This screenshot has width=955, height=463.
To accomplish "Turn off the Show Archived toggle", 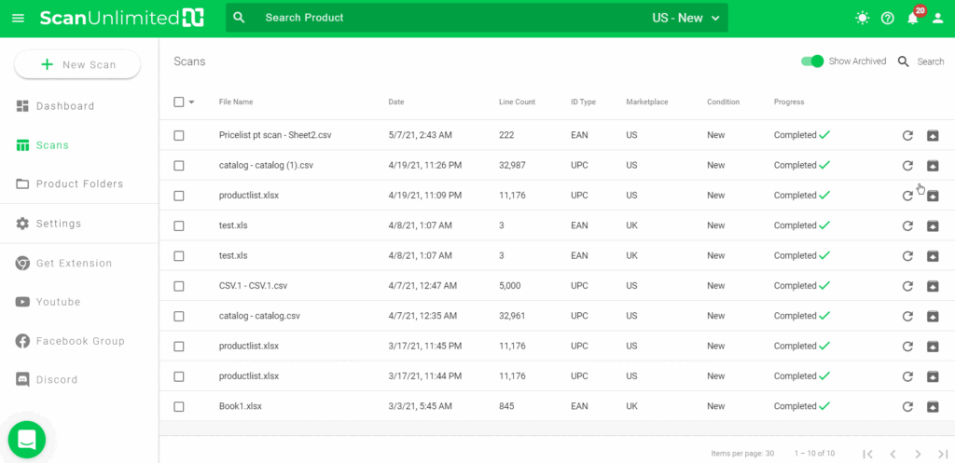I will click(812, 61).
